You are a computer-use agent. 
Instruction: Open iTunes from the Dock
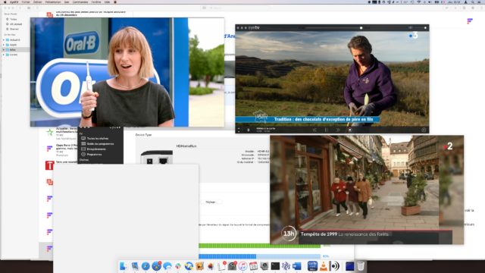click(242, 266)
